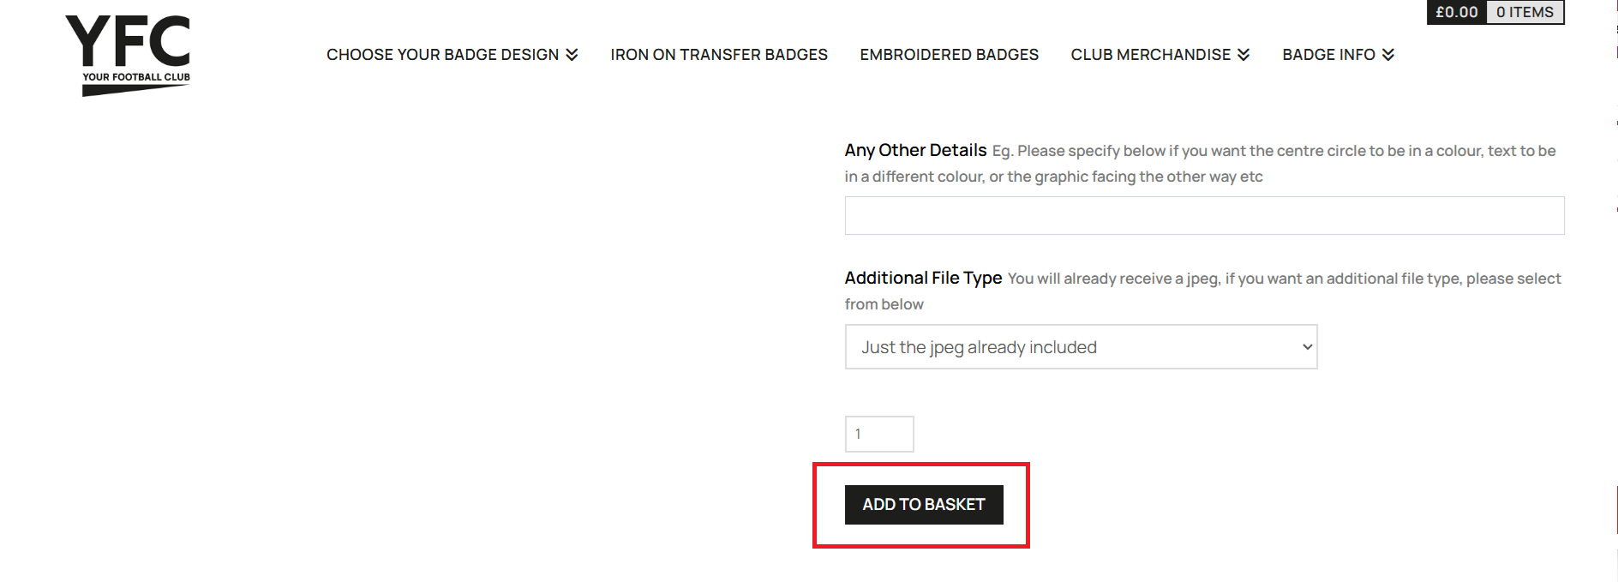Go to Iron On Transfer Badges
This screenshot has height=582, width=1618.
[x=719, y=55]
